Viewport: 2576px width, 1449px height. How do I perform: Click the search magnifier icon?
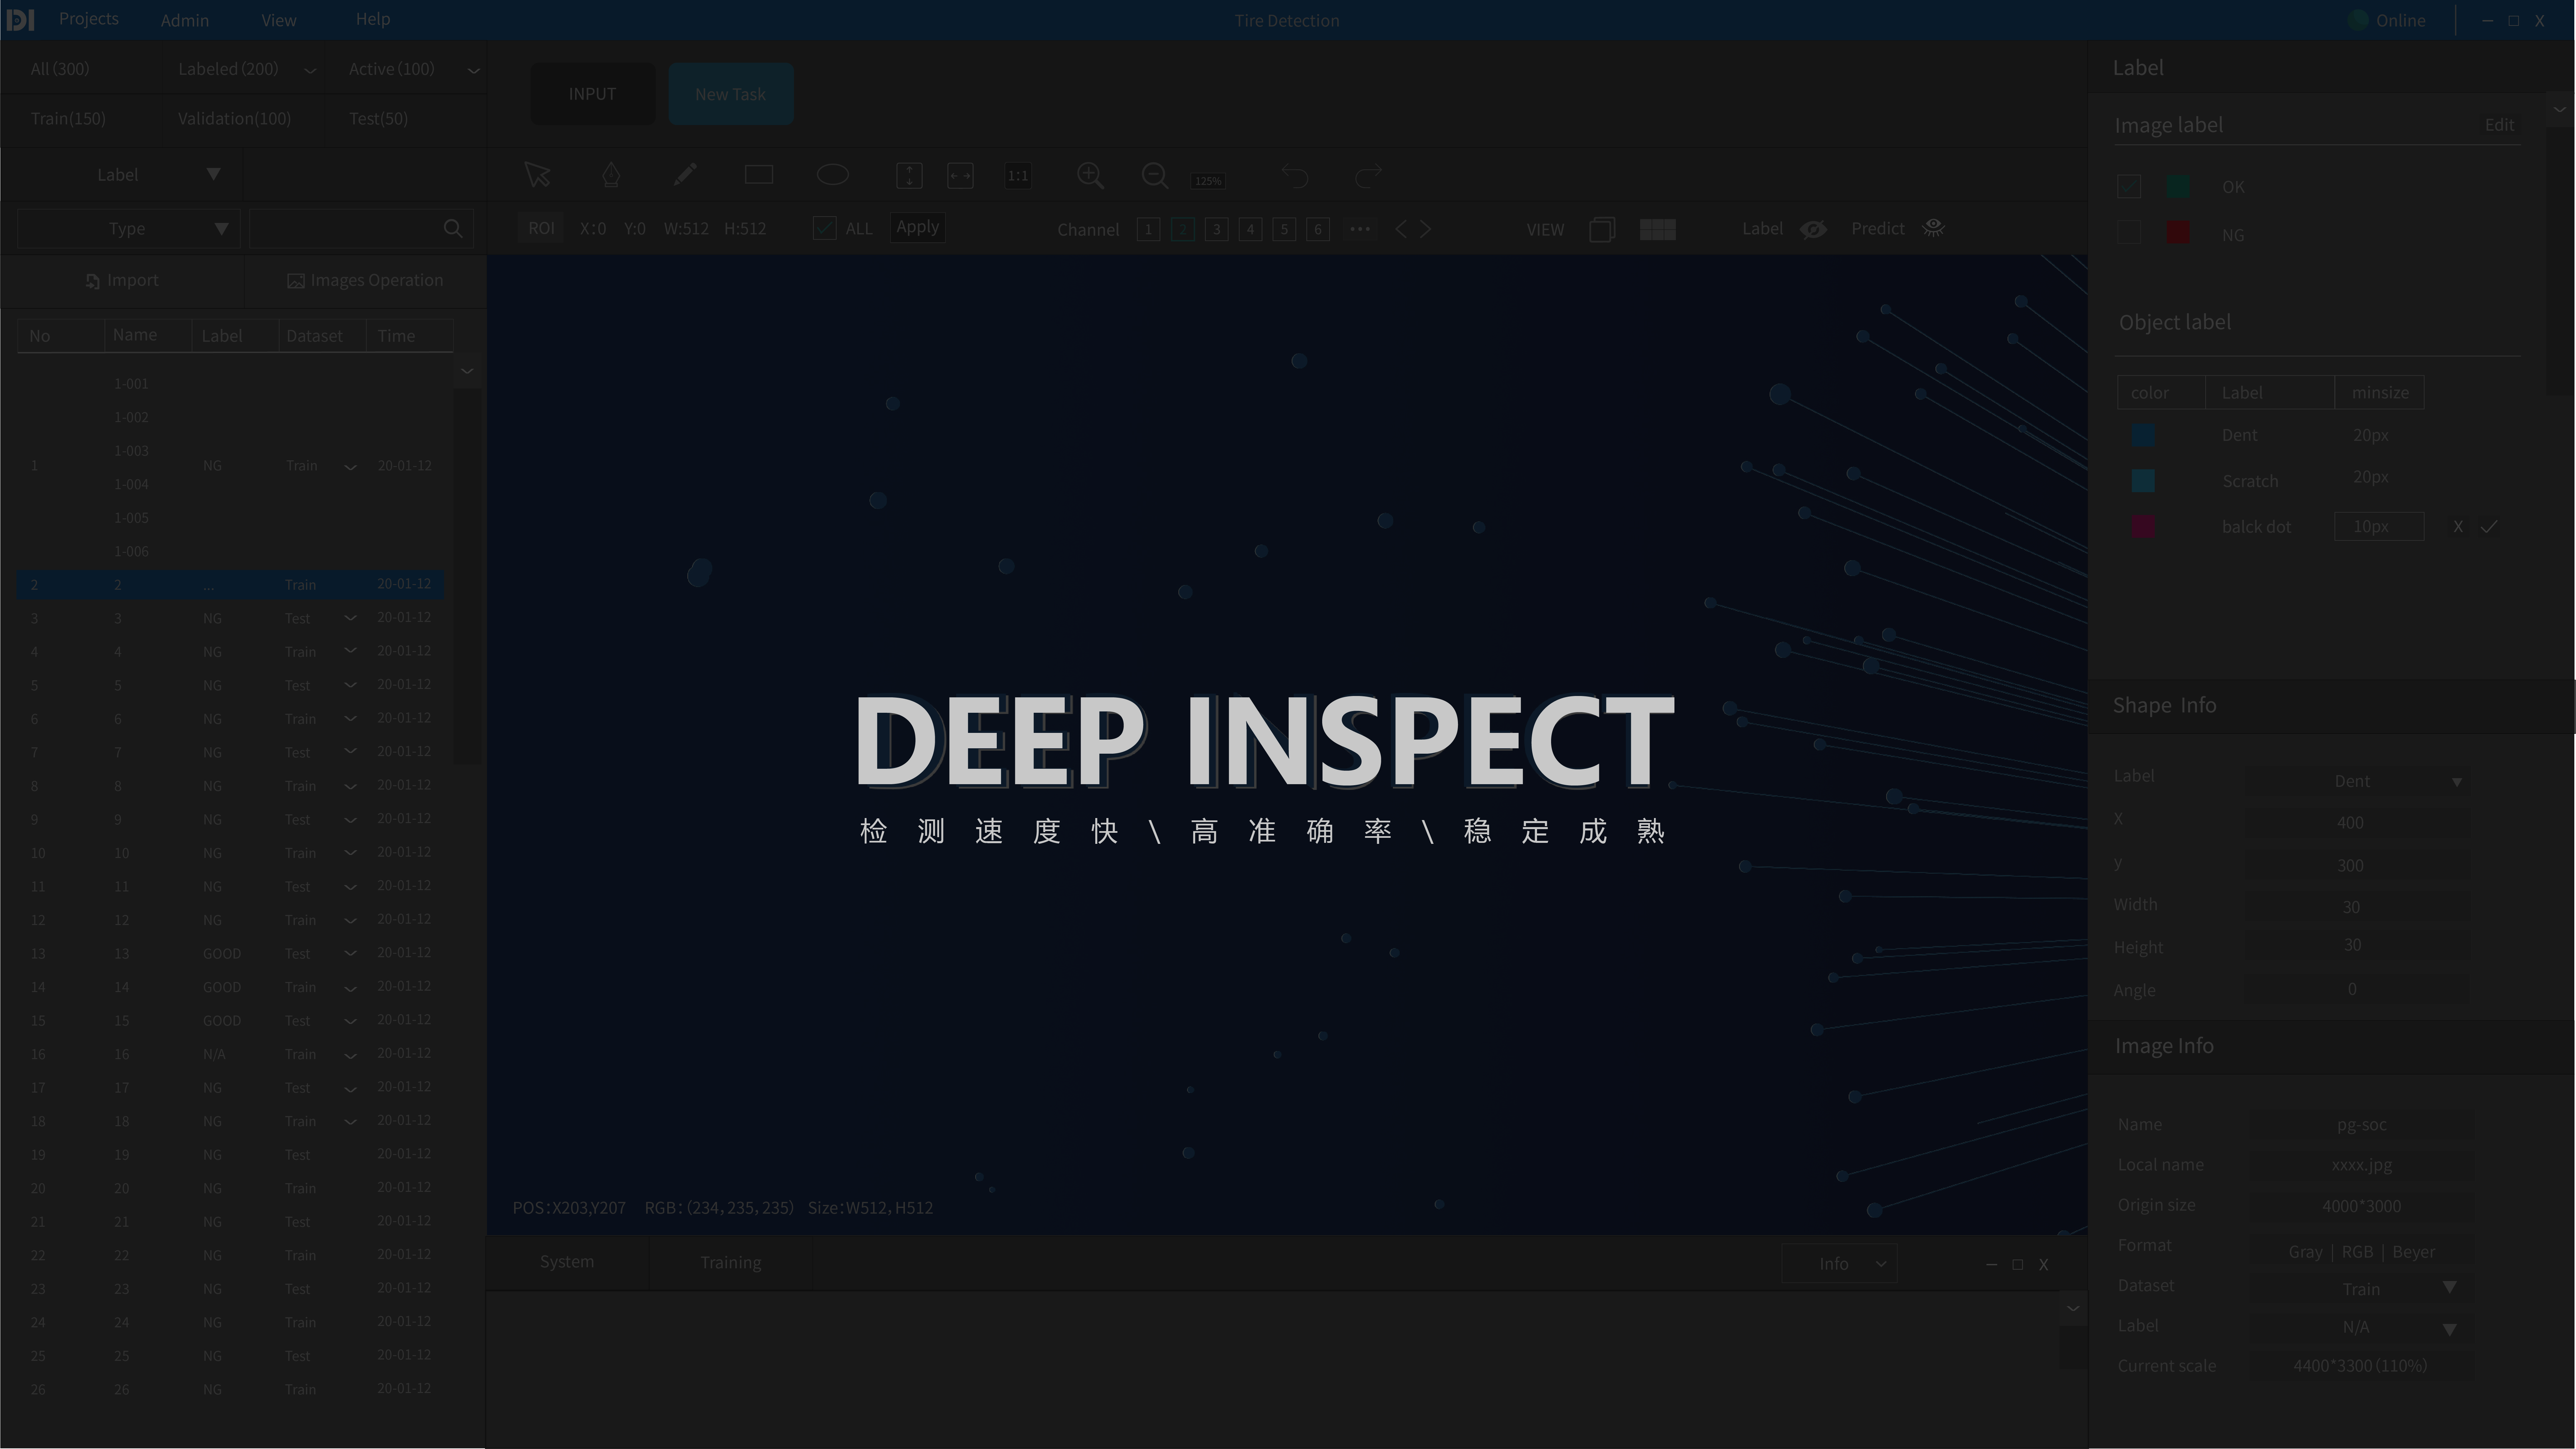click(453, 229)
